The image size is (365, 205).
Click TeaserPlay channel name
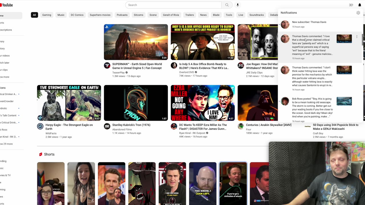(118, 73)
